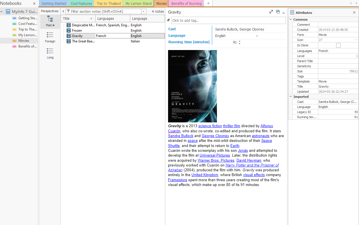The height and width of the screenshot is (225, 359).
Task: Switch to the Long perspective
Action: click(x=50, y=51)
